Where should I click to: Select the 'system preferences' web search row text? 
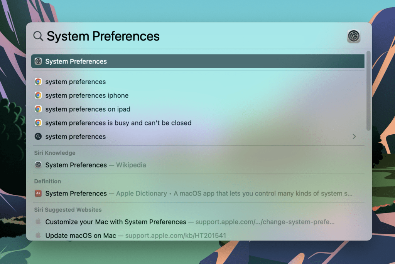76,137
